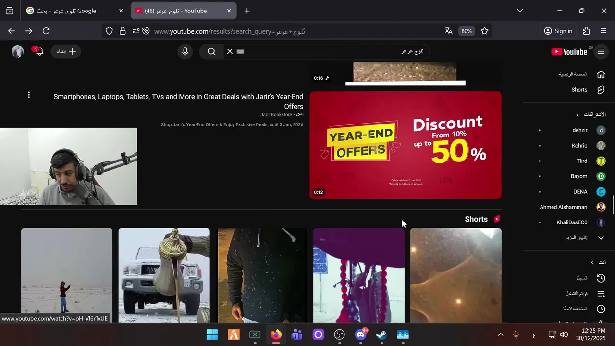Image resolution: width=615 pixels, height=346 pixels.
Task: Go back to the previous page
Action: [x=12, y=31]
